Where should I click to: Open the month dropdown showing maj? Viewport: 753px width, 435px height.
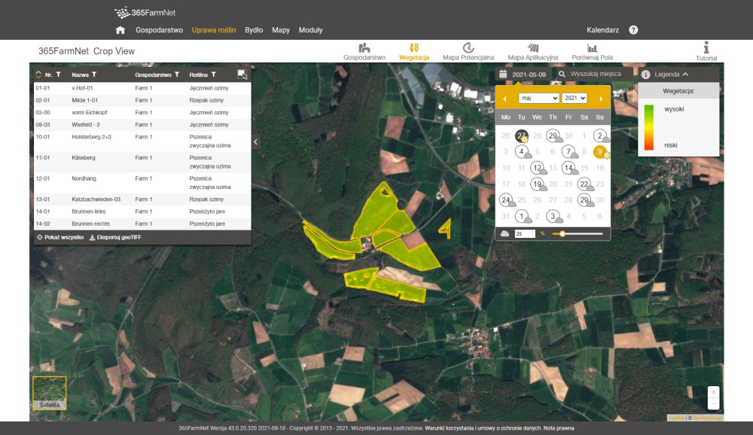538,98
